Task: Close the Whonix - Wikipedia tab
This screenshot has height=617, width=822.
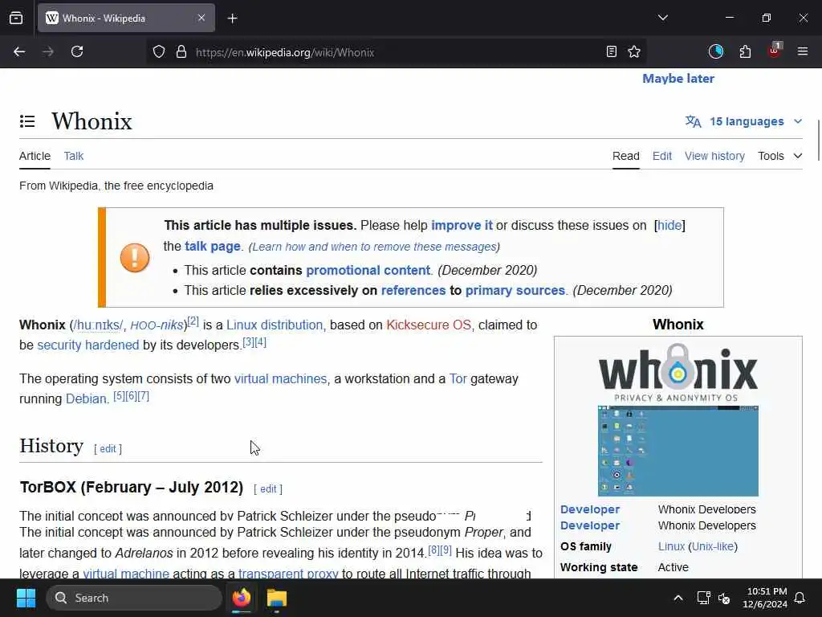Action: coord(201,18)
